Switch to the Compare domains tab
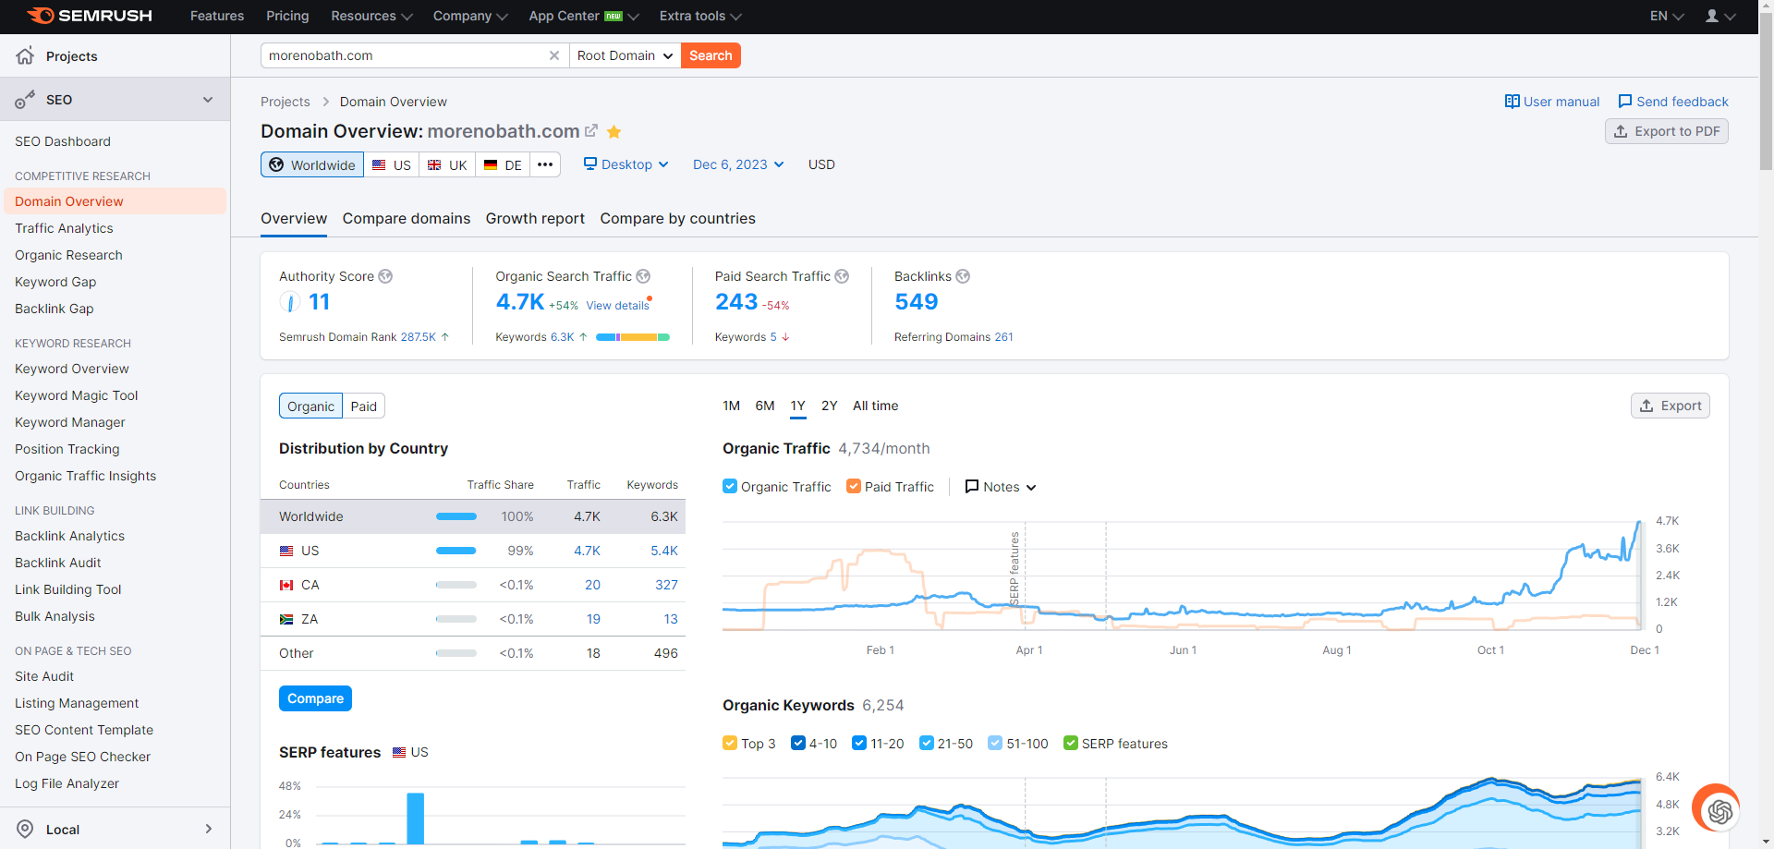This screenshot has width=1774, height=849. (x=407, y=219)
